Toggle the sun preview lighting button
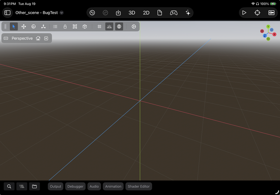 tap(109, 27)
